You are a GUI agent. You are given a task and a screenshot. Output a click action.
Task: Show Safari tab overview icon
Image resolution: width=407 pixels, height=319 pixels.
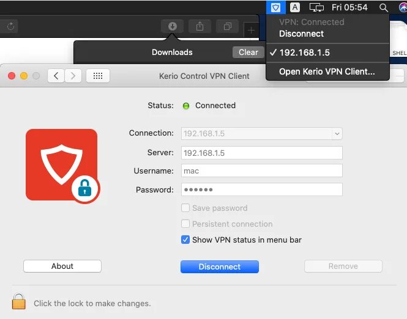pyautogui.click(x=228, y=26)
